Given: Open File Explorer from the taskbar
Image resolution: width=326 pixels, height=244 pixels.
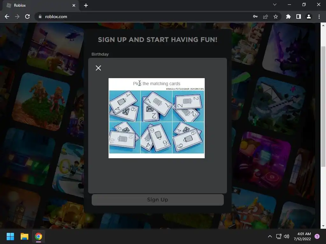Looking at the screenshot, I should (24, 236).
